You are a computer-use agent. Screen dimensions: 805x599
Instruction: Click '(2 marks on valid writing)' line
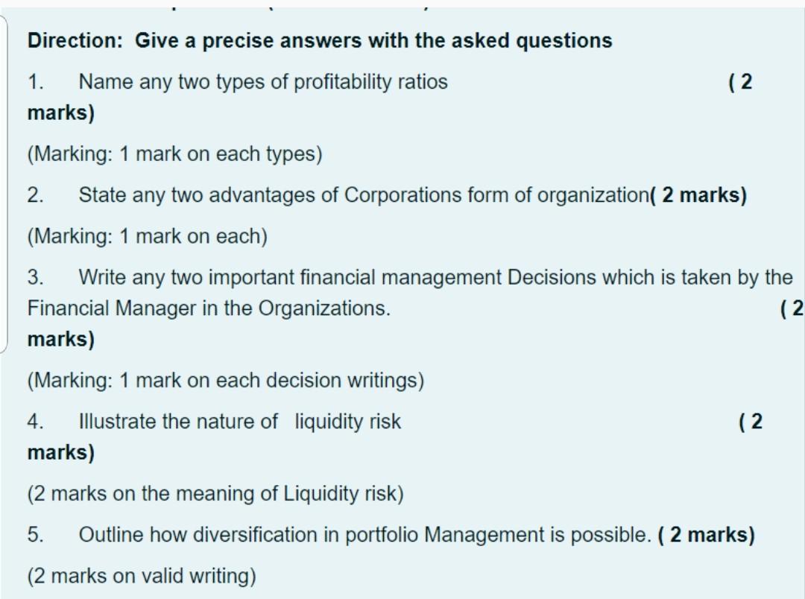point(142,576)
